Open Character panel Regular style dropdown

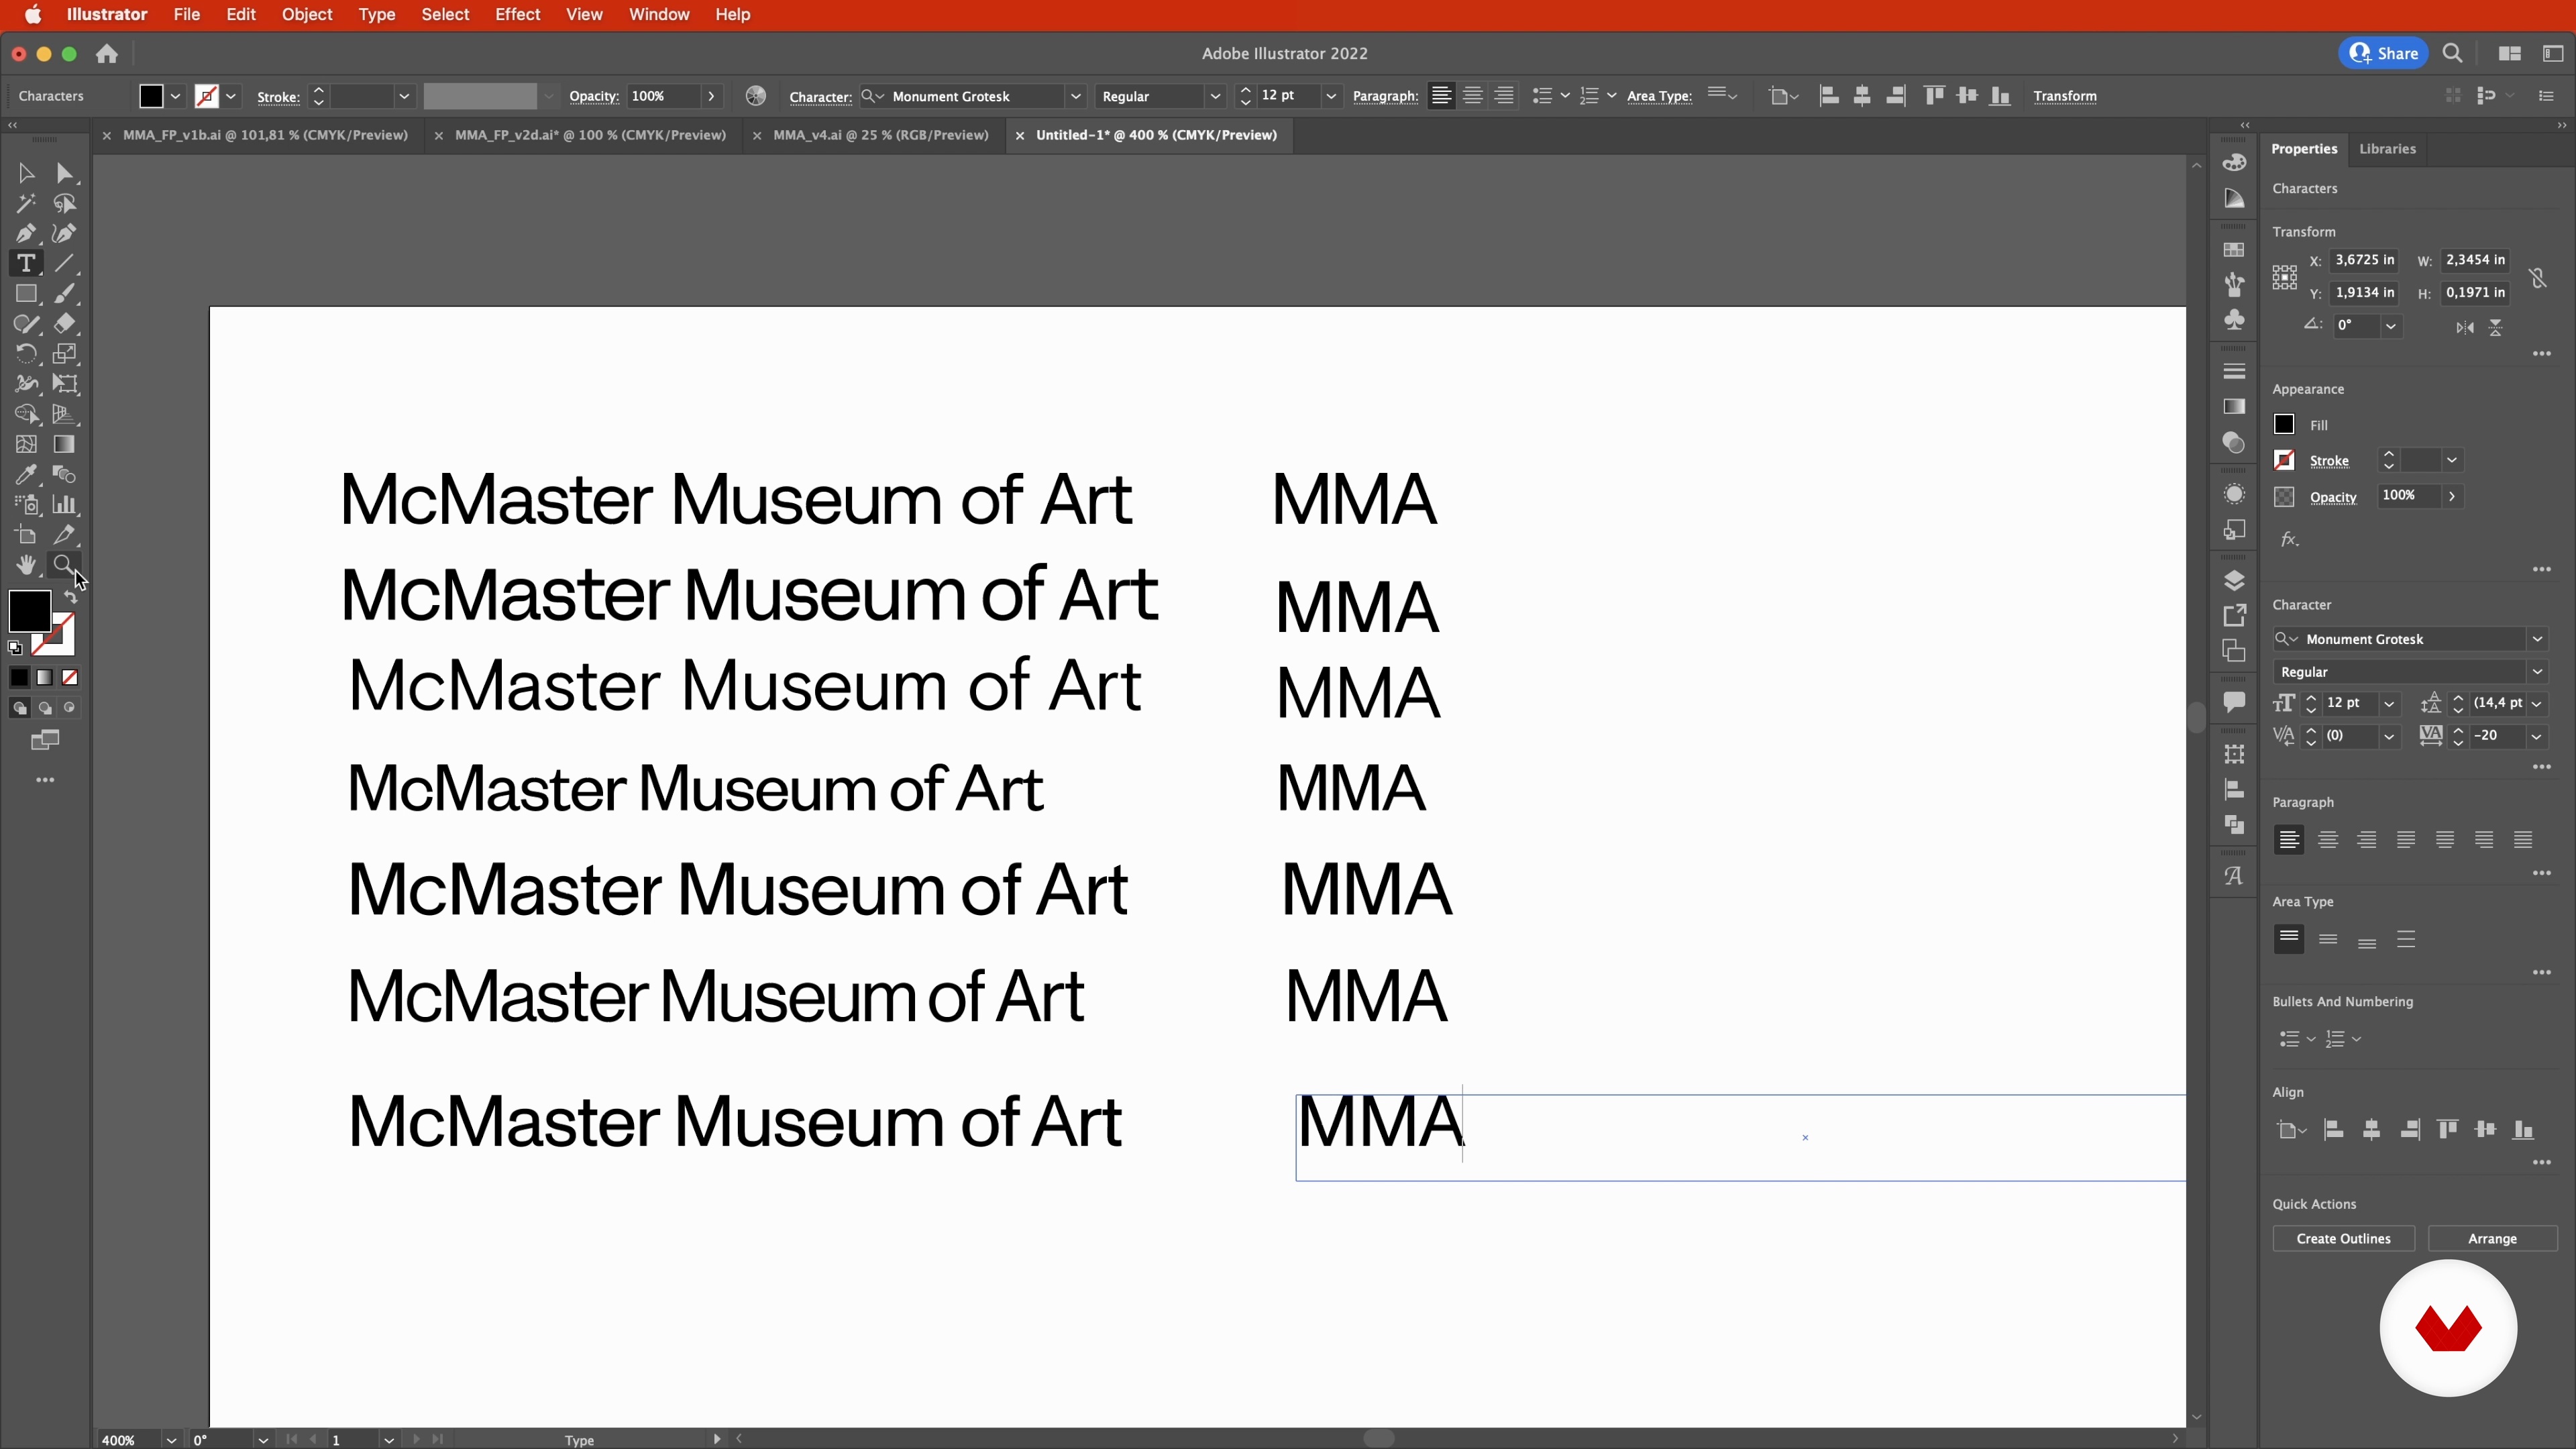(2537, 672)
